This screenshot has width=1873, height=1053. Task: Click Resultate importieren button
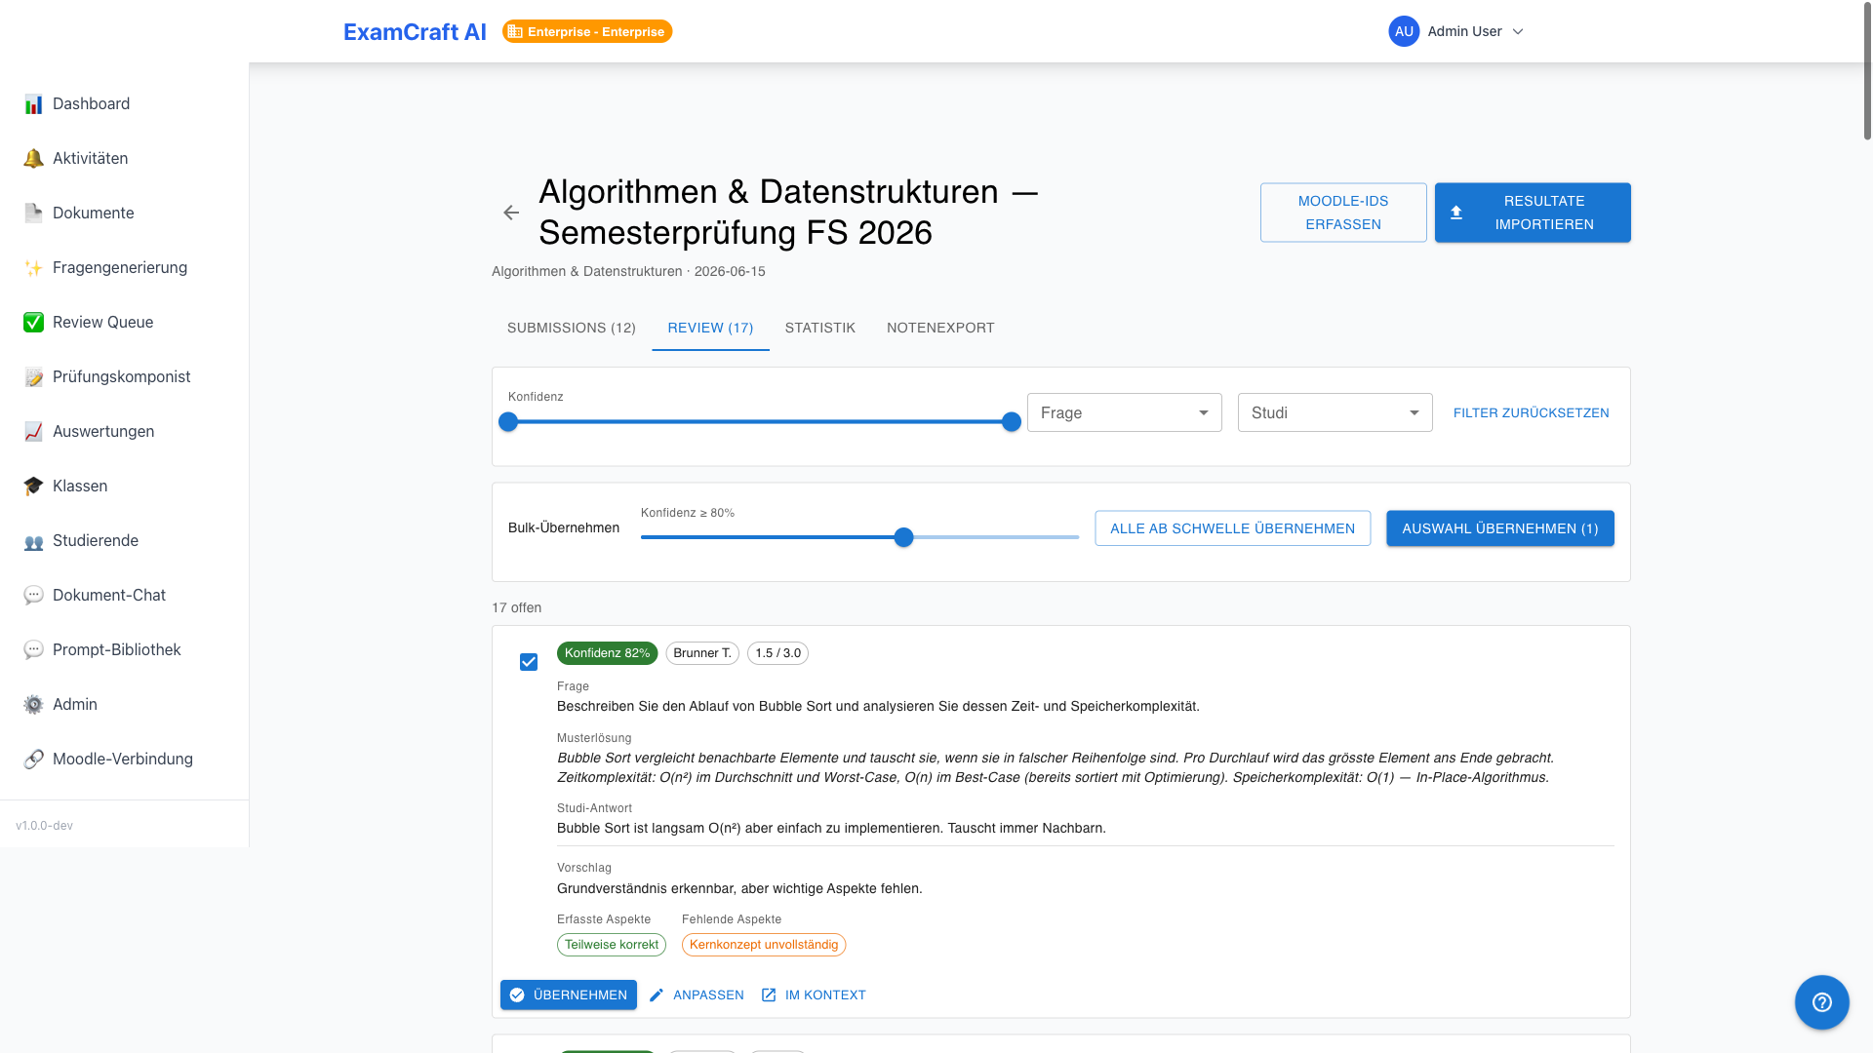pos(1532,213)
